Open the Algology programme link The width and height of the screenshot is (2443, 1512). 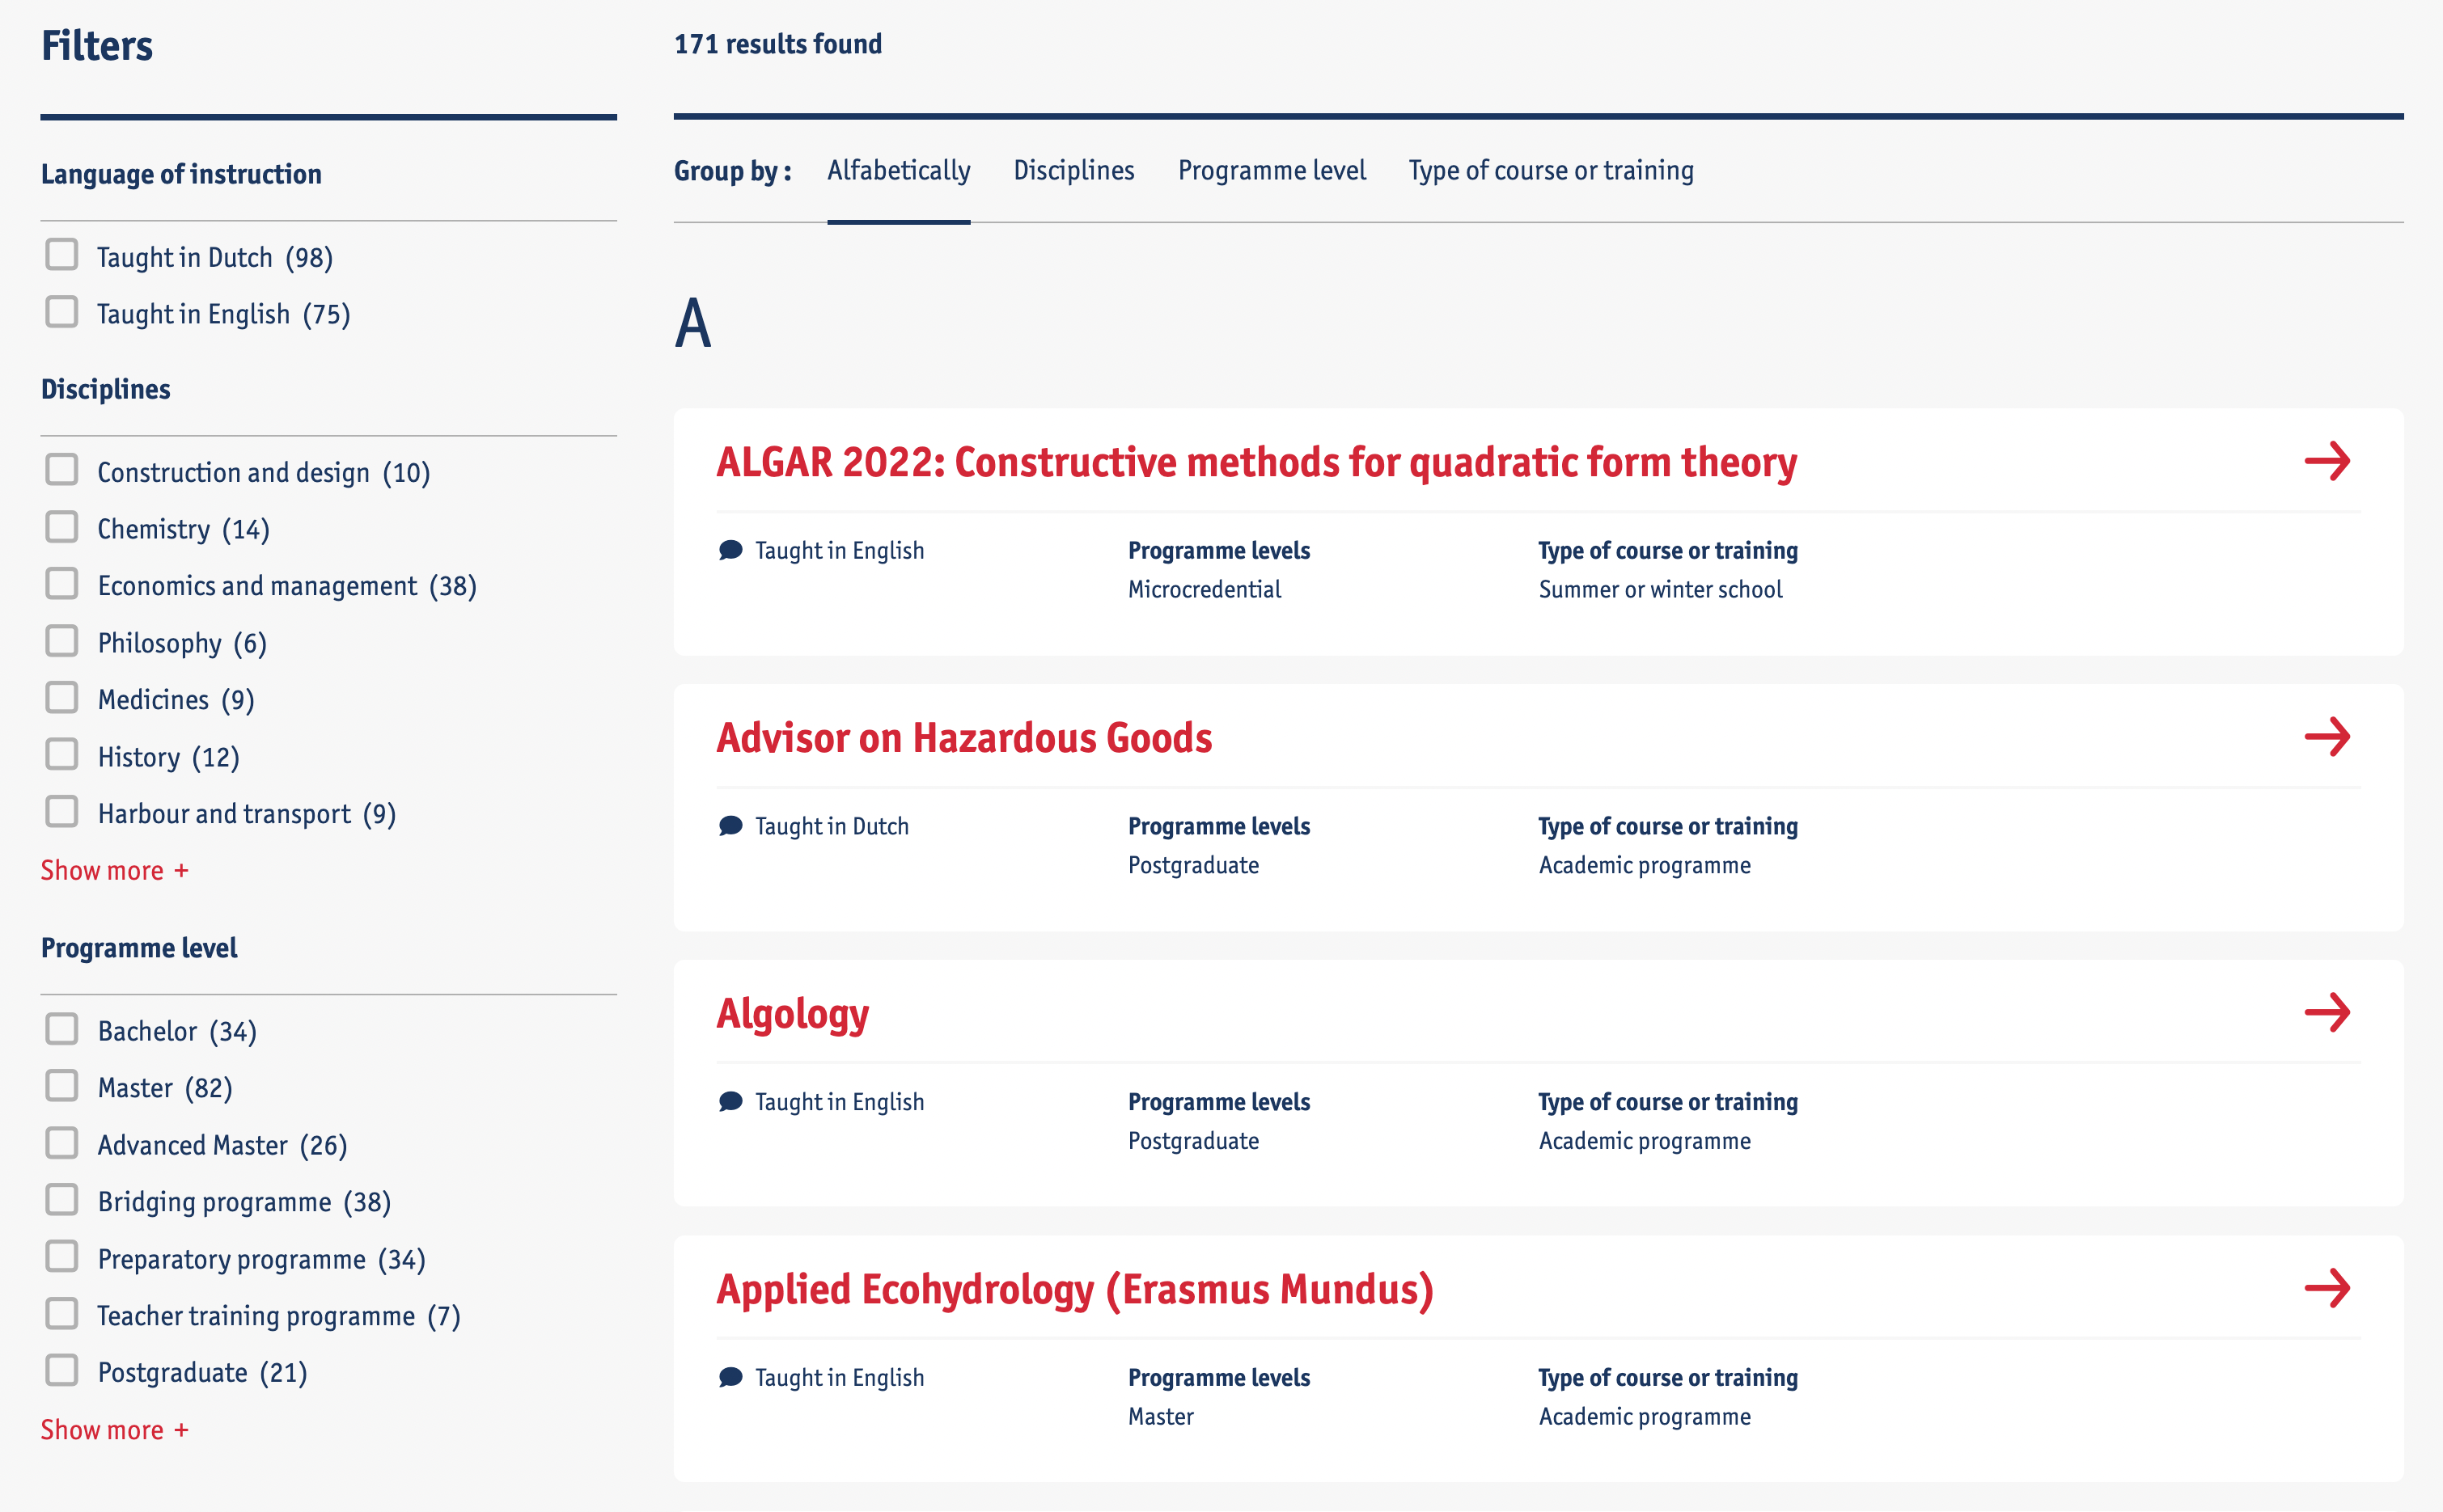click(792, 1012)
